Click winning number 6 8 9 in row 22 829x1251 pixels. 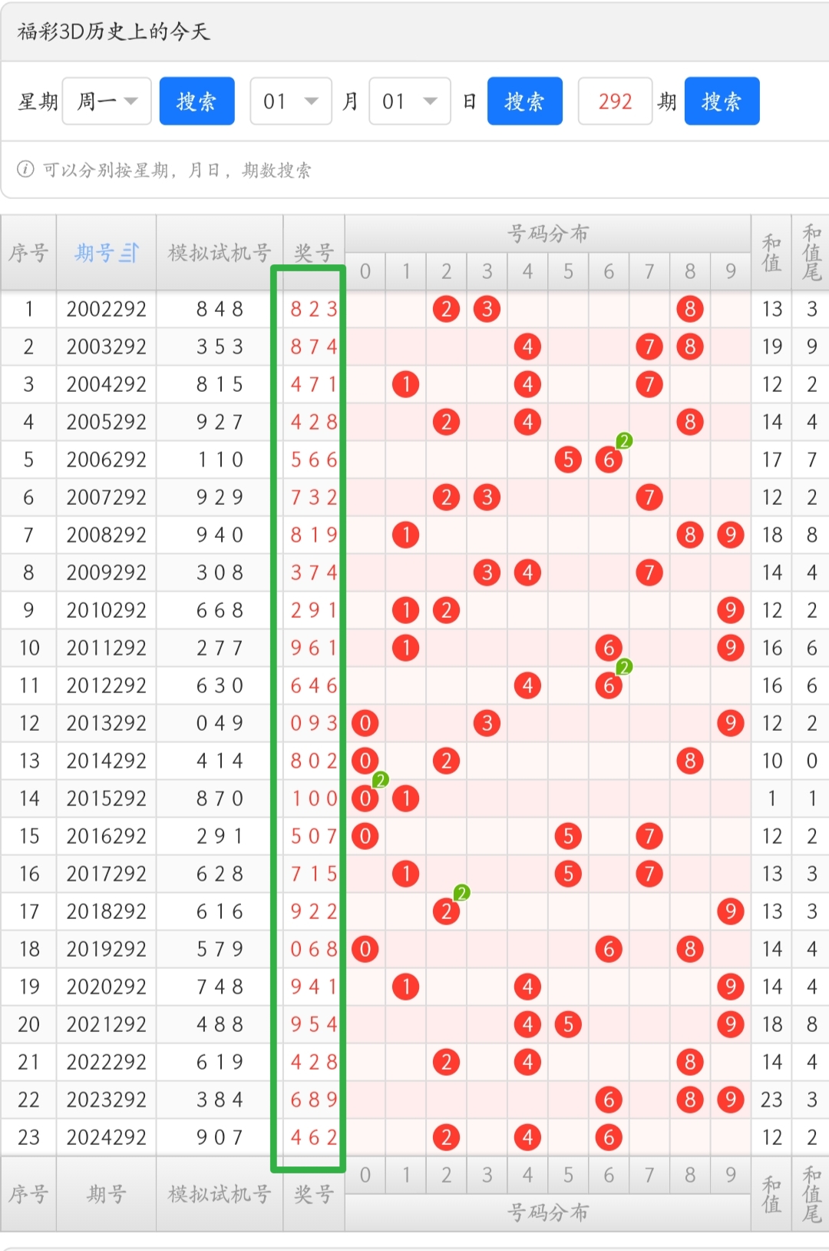[314, 1100]
